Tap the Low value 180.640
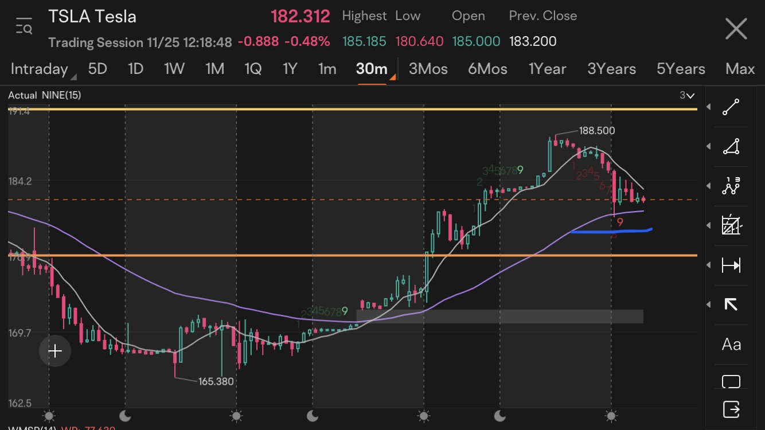This screenshot has height=430, width=765. click(x=419, y=41)
